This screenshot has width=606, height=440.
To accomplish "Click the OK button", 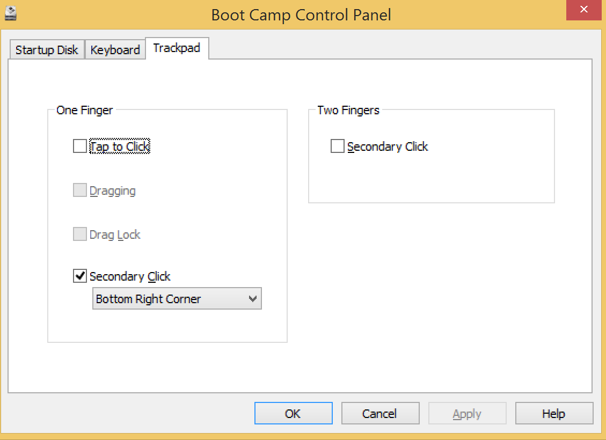I will coord(293,413).
